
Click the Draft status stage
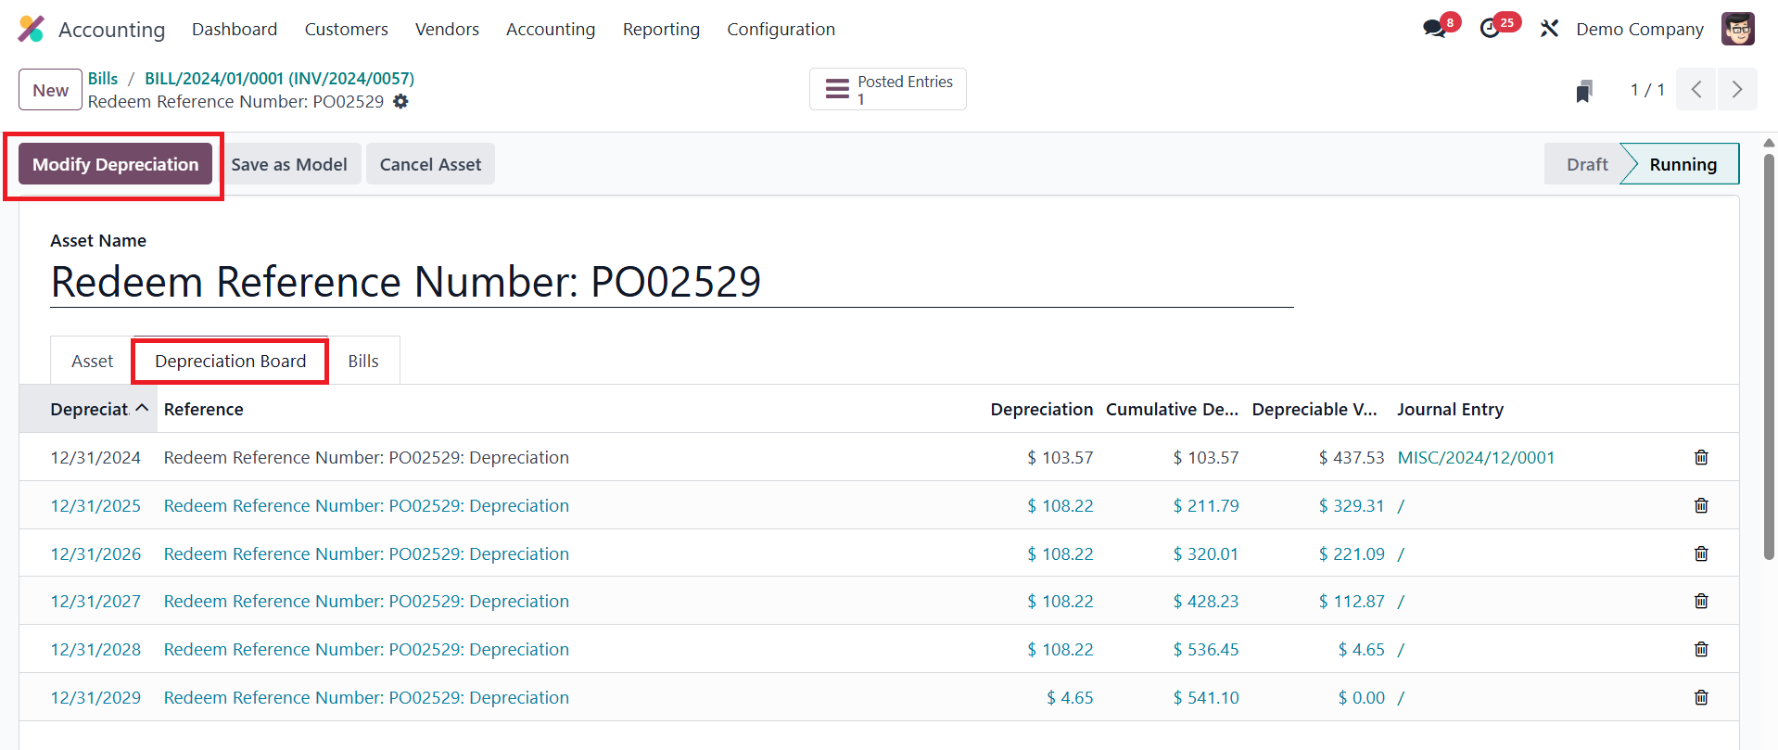coord(1586,165)
